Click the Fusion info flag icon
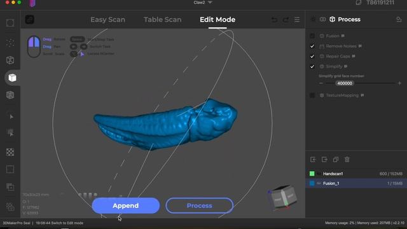The height and width of the screenshot is (229, 407). [343, 36]
